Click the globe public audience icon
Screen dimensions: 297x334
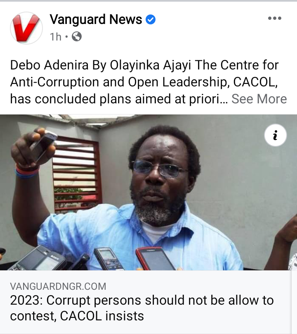77,37
